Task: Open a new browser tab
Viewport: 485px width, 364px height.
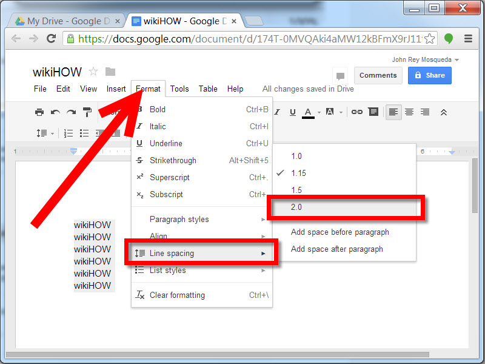Action: coord(253,21)
